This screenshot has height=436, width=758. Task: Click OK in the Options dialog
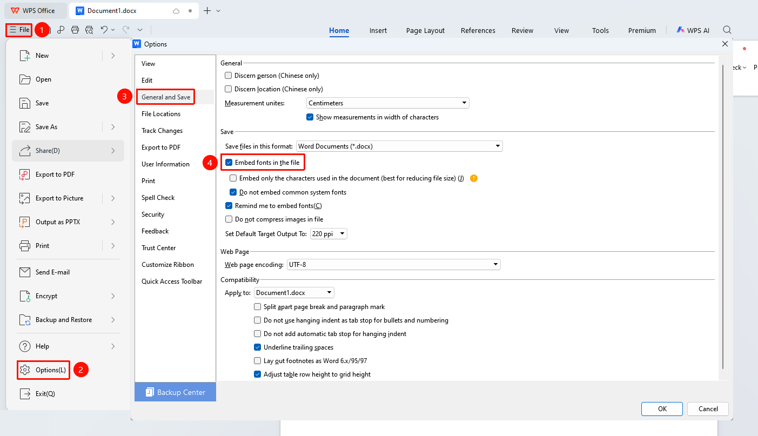pyautogui.click(x=662, y=409)
